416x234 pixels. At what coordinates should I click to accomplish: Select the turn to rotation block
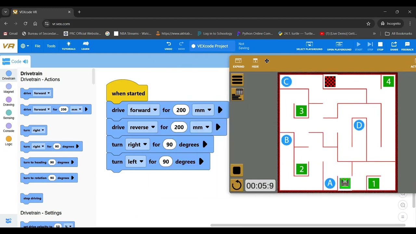click(x=49, y=178)
